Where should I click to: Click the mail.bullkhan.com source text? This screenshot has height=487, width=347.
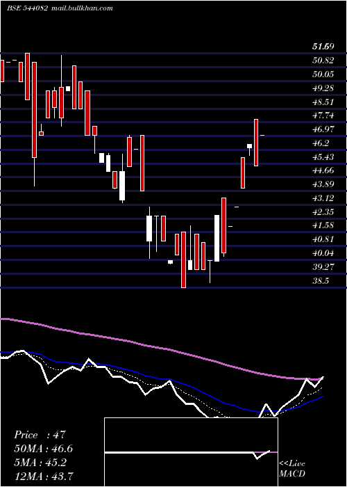81,8
